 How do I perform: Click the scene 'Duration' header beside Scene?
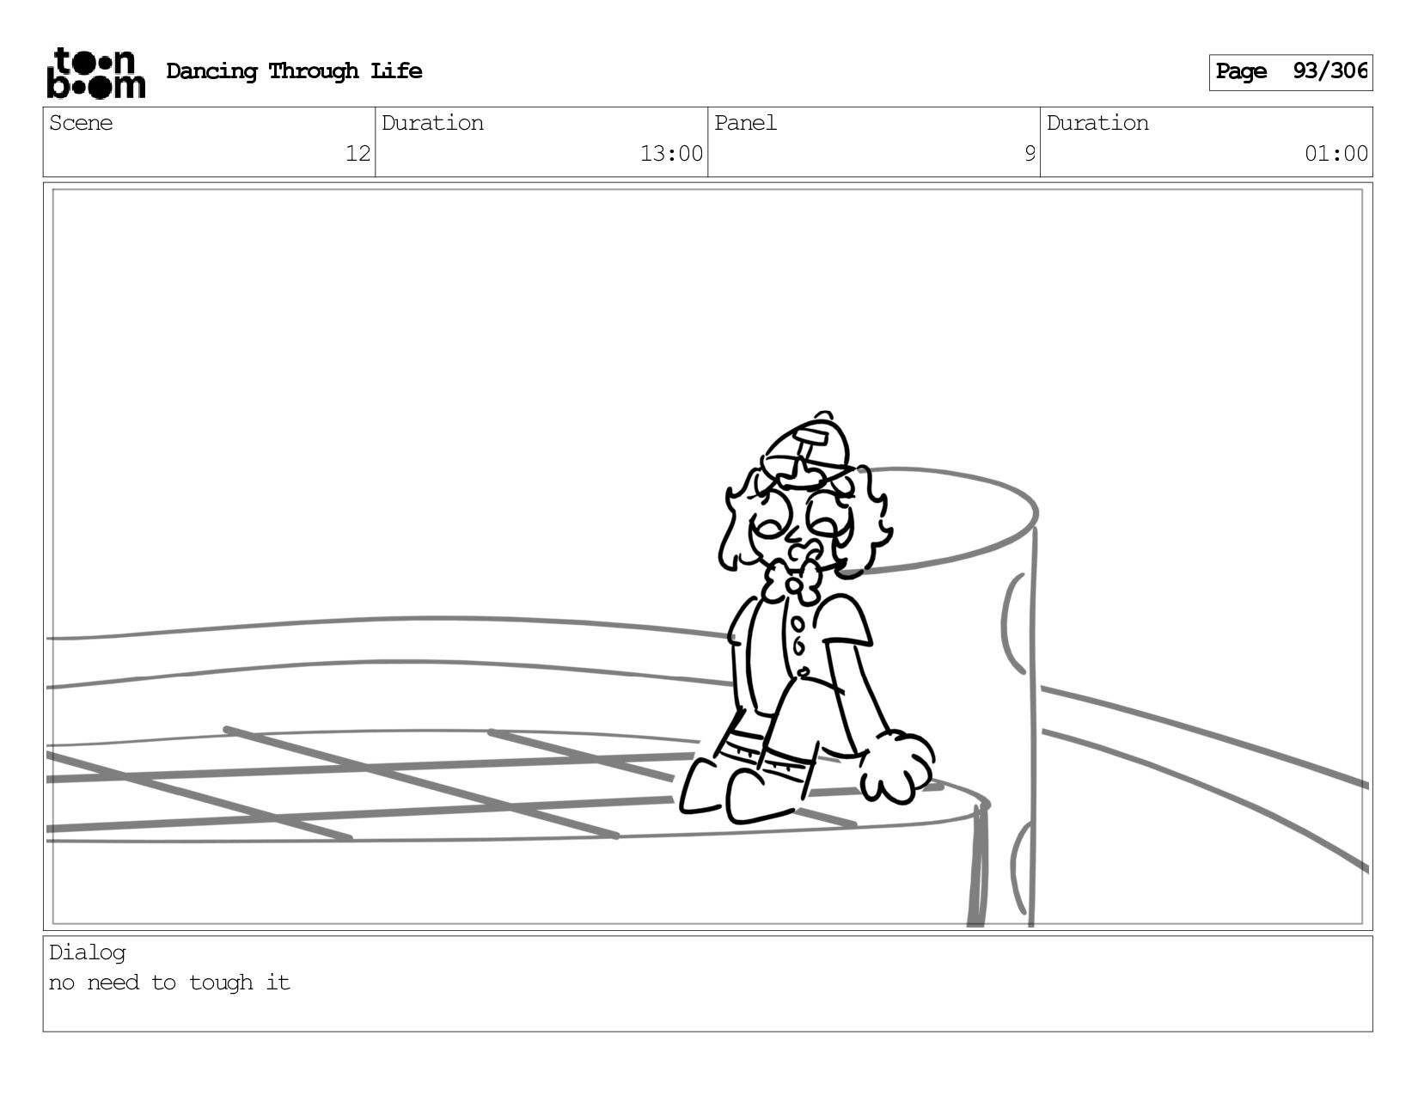pos(432,123)
